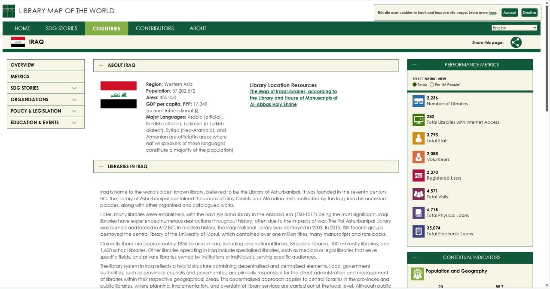The image size is (550, 289).
Task: Click the 'SELECT METRIC VIEW' label
Action: click(429, 79)
